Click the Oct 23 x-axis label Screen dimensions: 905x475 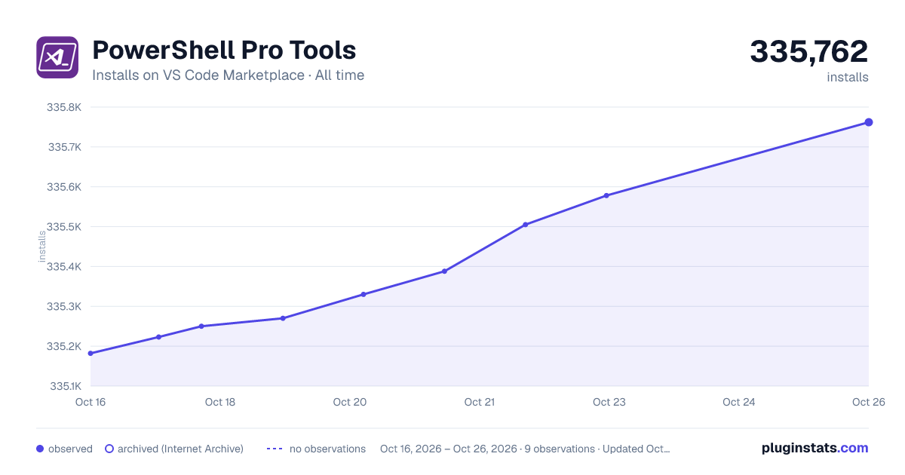click(x=609, y=402)
